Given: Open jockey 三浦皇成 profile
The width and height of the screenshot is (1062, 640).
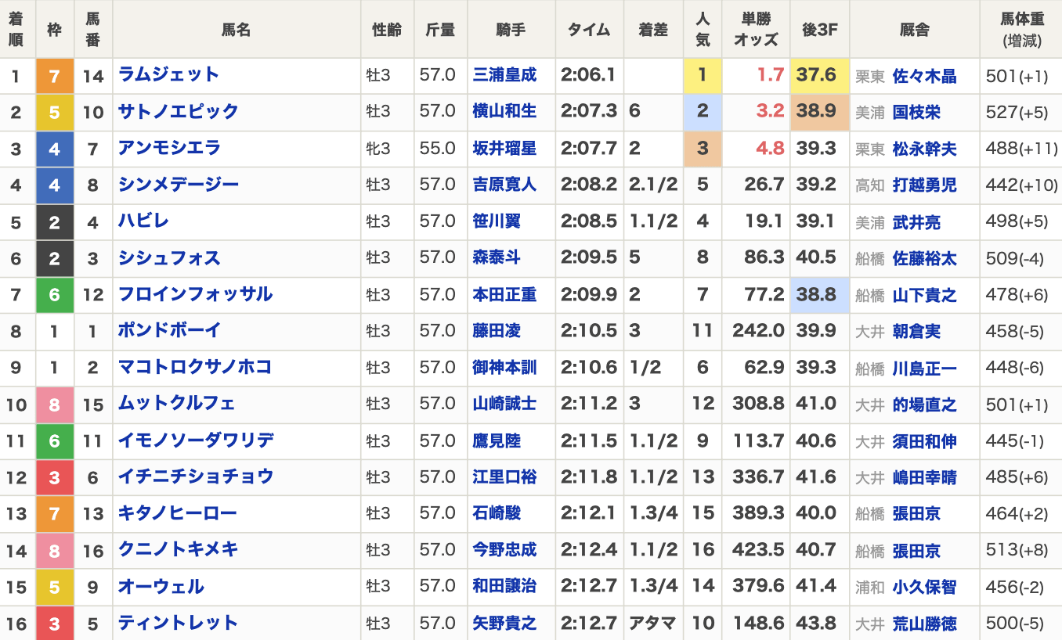Looking at the screenshot, I should (505, 75).
